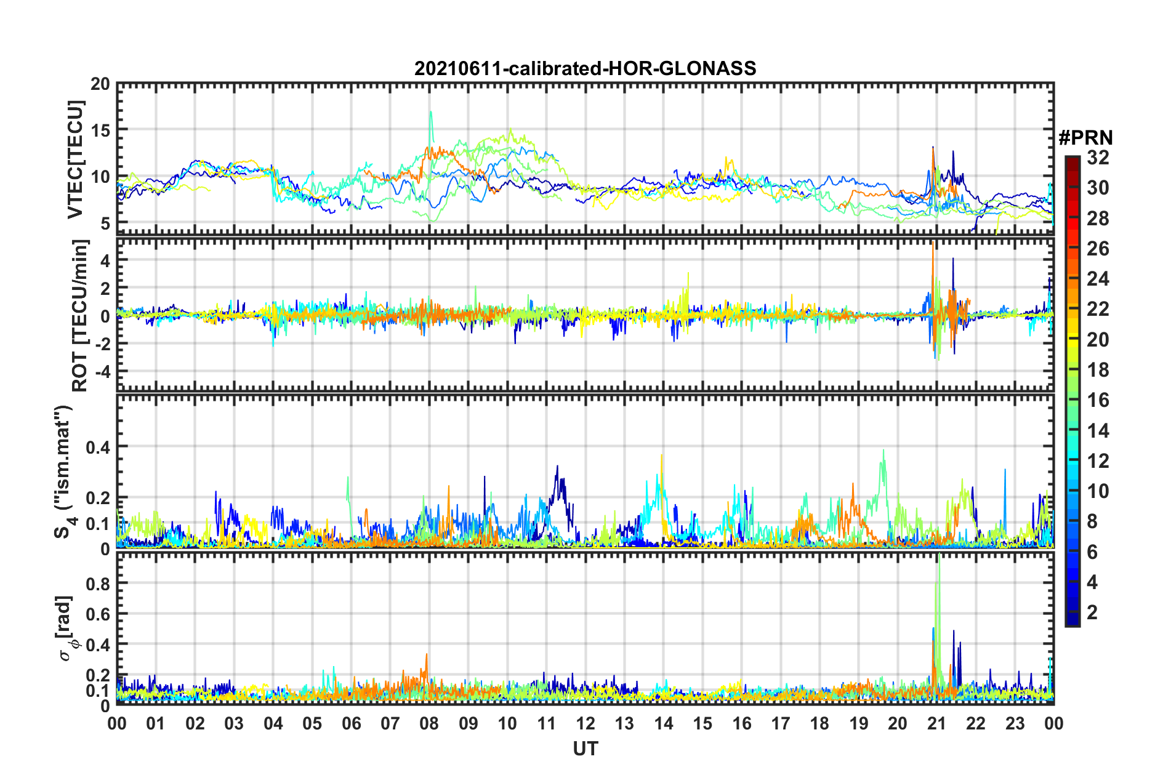Click the cyan VTEC peak near 08 UT
Screen dimensions: 1171x783
click(x=431, y=114)
